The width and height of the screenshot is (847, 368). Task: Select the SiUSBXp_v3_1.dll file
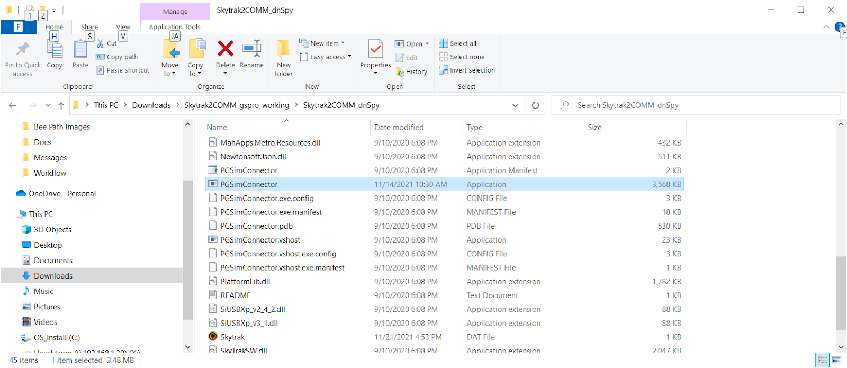[x=444, y=323]
